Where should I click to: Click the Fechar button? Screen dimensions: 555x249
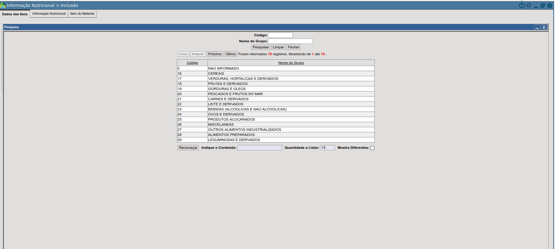tap(293, 47)
